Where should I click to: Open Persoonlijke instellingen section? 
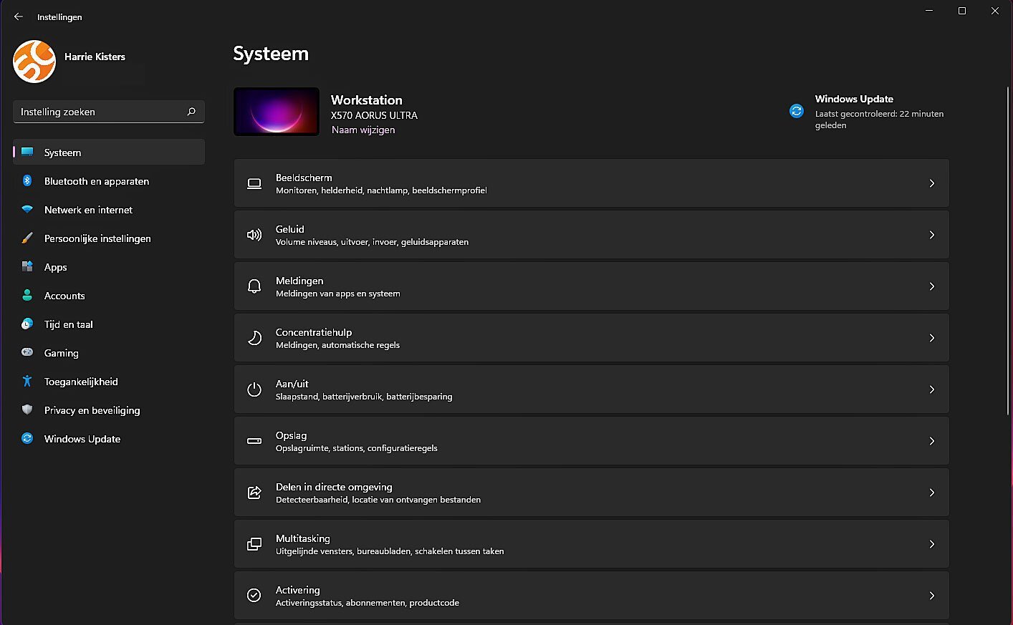tap(109, 238)
